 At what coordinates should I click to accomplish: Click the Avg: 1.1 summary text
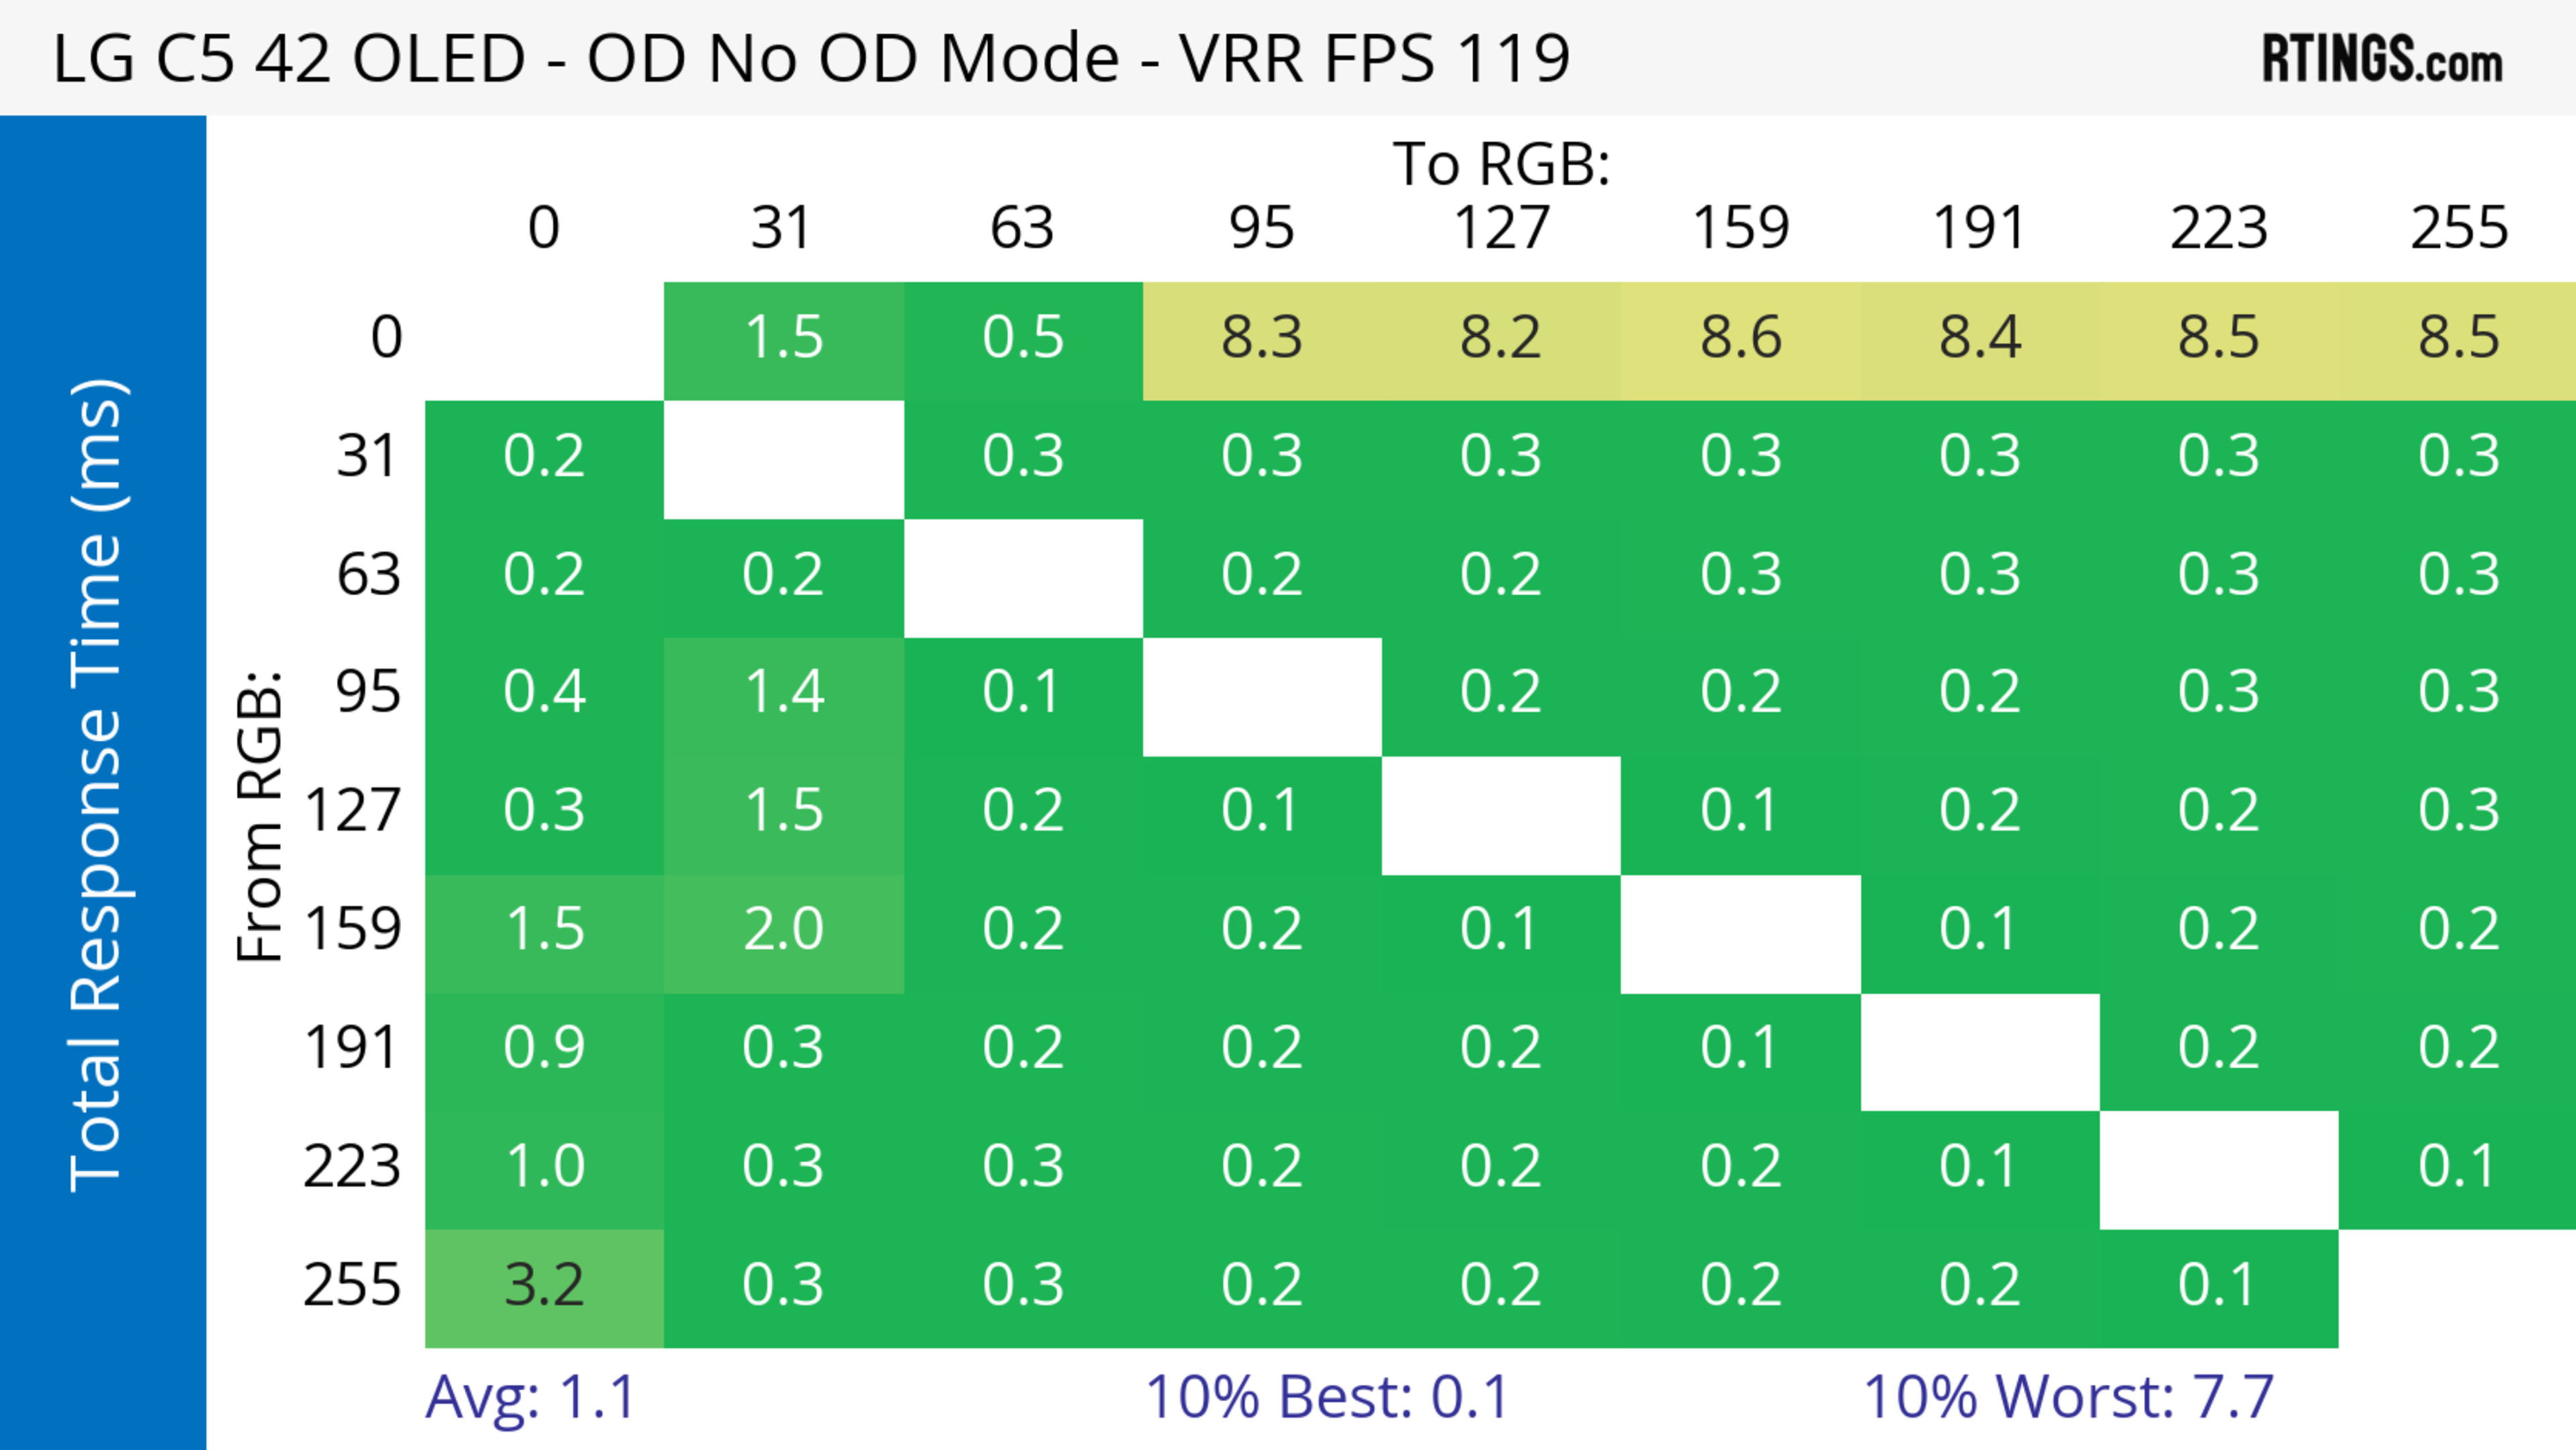point(530,1398)
